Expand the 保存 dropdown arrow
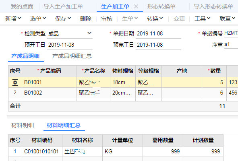 click(x=69, y=19)
